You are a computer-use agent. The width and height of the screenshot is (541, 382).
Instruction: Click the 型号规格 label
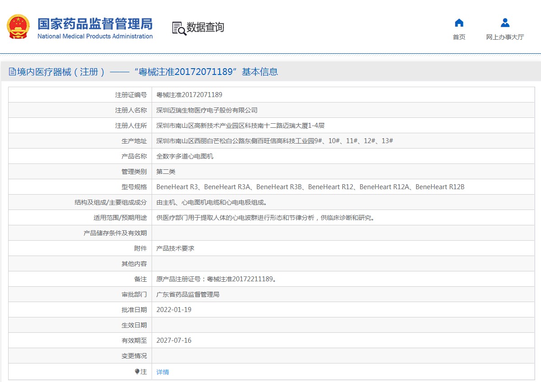[x=134, y=187]
